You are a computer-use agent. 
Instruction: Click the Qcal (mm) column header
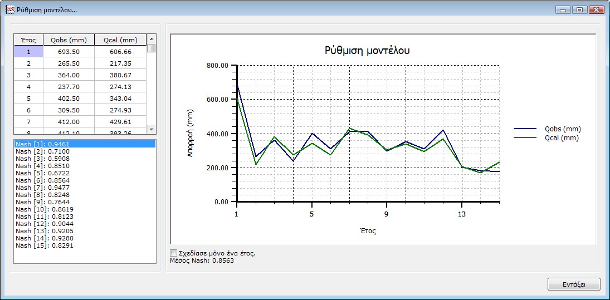pyautogui.click(x=120, y=40)
